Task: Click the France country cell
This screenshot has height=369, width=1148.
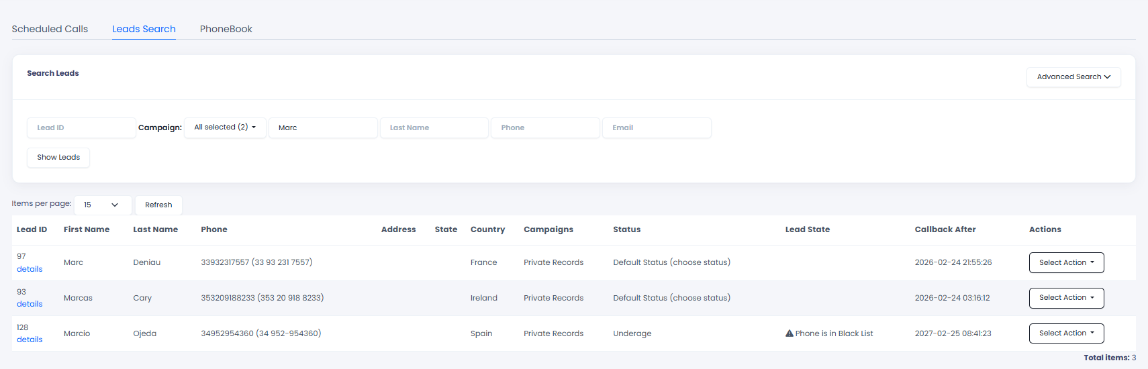Action: [x=484, y=262]
